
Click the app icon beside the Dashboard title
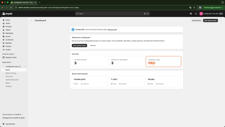click(x=31, y=20)
